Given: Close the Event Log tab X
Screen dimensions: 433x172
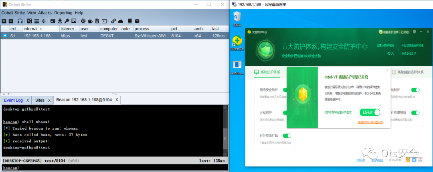Looking at the screenshot, I should (x=28, y=100).
